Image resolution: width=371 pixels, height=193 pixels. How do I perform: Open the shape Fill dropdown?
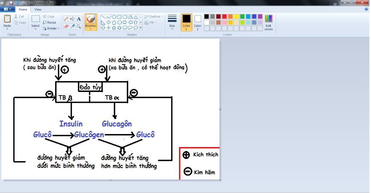click(x=150, y=22)
